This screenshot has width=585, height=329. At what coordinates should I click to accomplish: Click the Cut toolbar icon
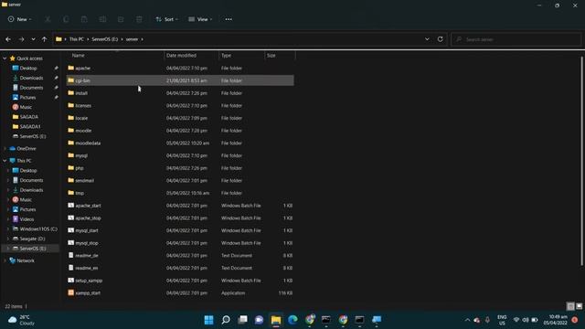coord(48,19)
